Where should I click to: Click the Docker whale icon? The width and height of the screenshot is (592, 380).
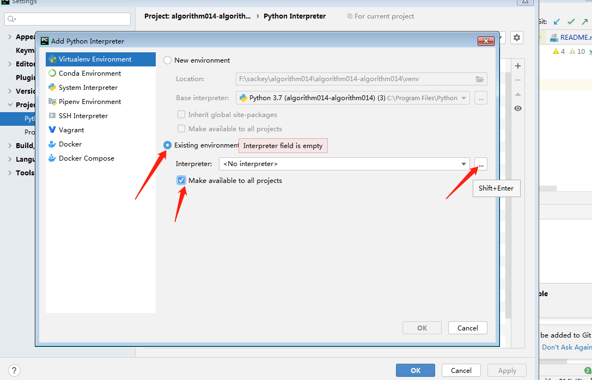click(52, 144)
